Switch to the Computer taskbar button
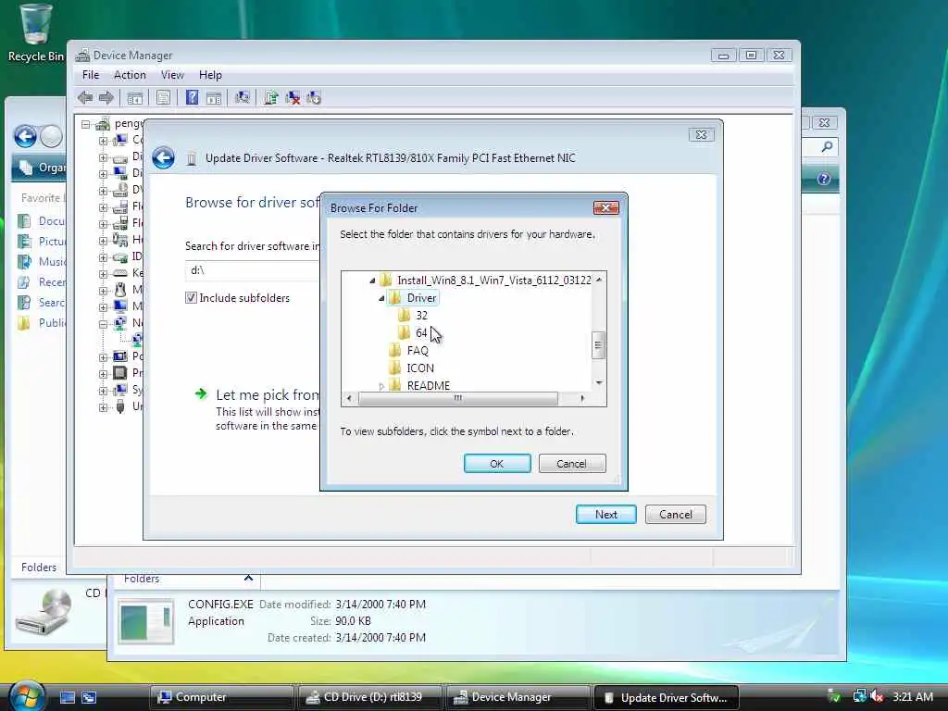948x711 pixels. coord(221,697)
